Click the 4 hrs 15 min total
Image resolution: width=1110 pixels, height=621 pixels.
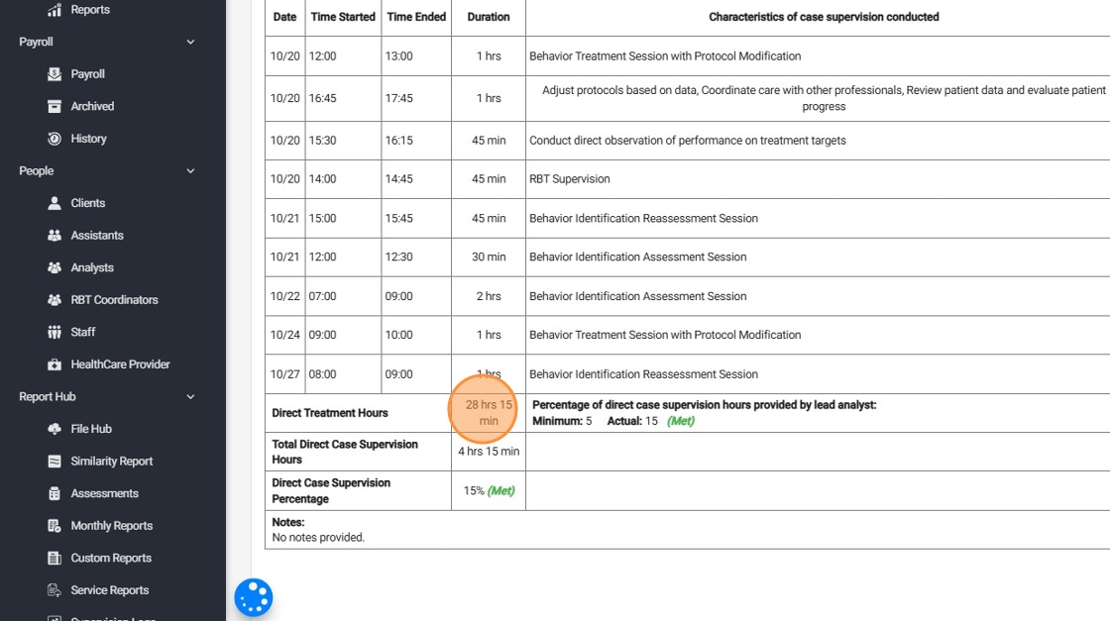(x=489, y=452)
